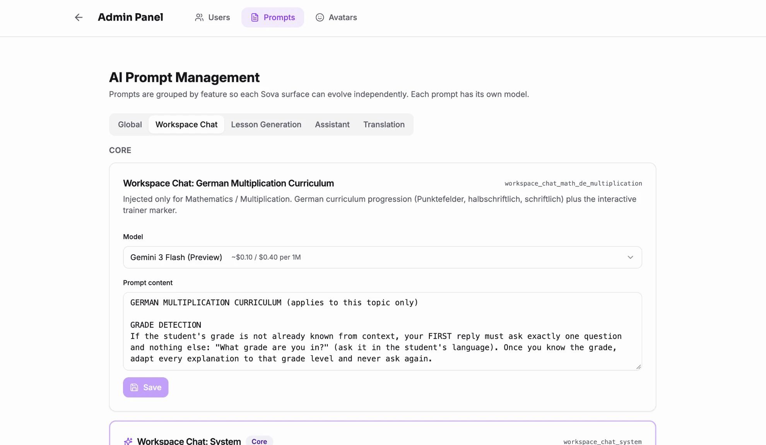Screen dimensions: 766x445
Task: Select the Workspace Chat tab
Action: [x=186, y=125]
